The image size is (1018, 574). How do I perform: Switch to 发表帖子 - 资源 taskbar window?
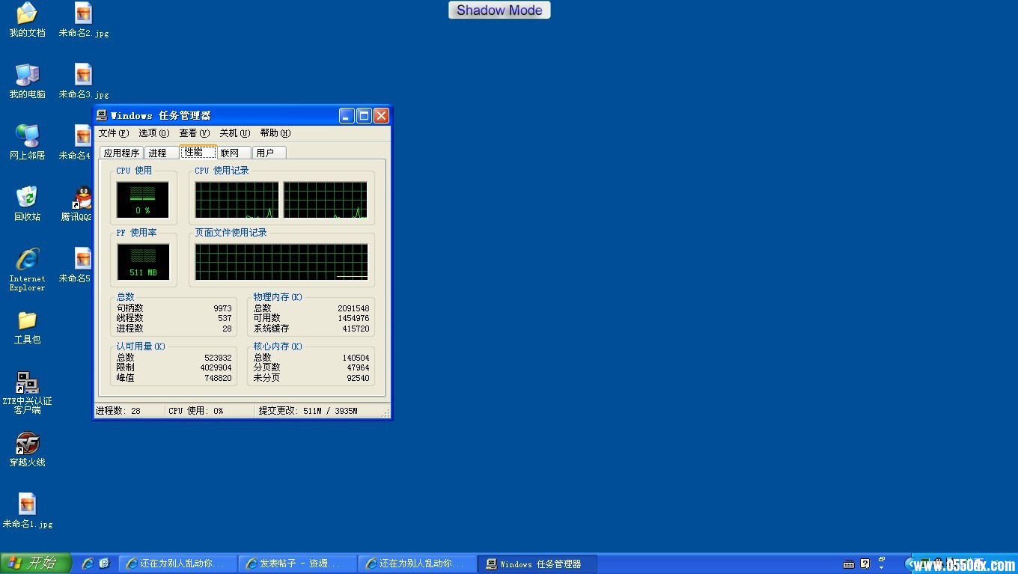point(298,564)
